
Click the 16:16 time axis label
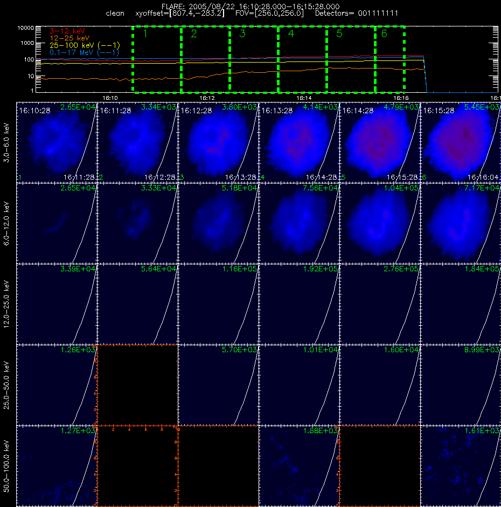pos(401,98)
